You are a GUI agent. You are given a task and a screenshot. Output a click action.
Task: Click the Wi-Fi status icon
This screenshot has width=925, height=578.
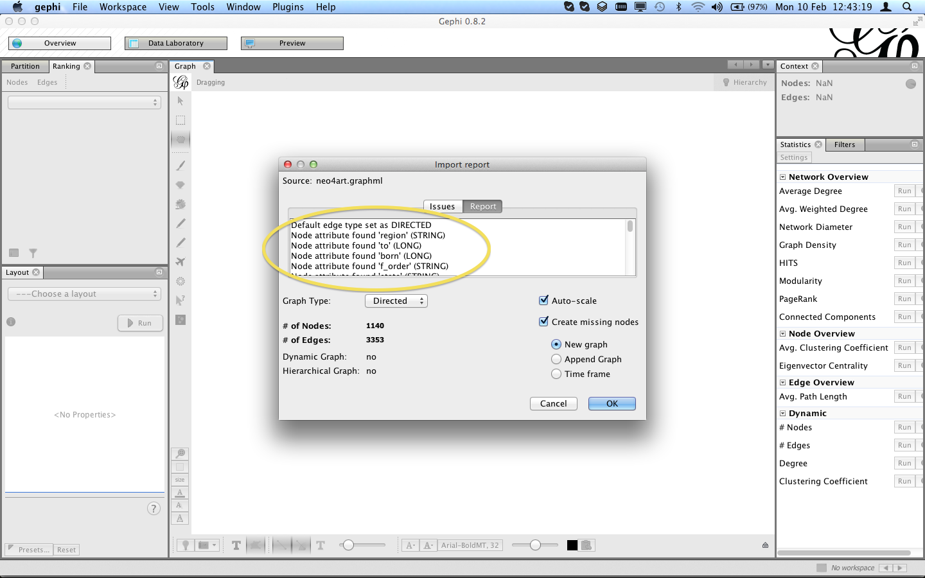(698, 7)
